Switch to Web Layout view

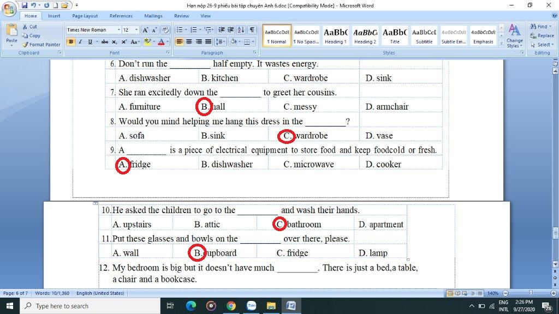click(465, 293)
